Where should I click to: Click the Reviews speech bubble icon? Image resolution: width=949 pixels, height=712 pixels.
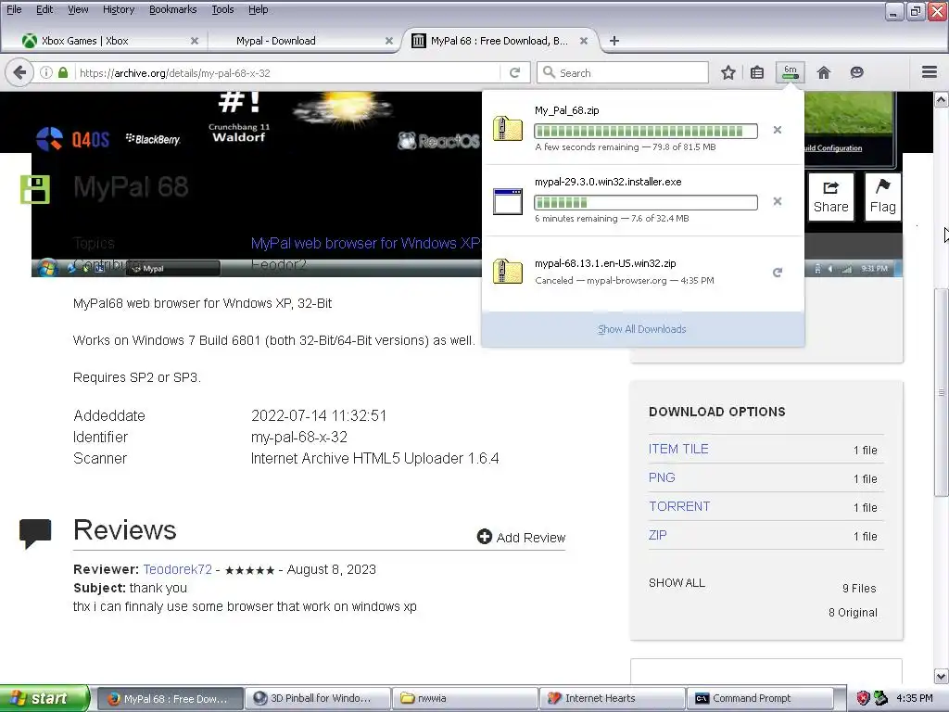[35, 533]
